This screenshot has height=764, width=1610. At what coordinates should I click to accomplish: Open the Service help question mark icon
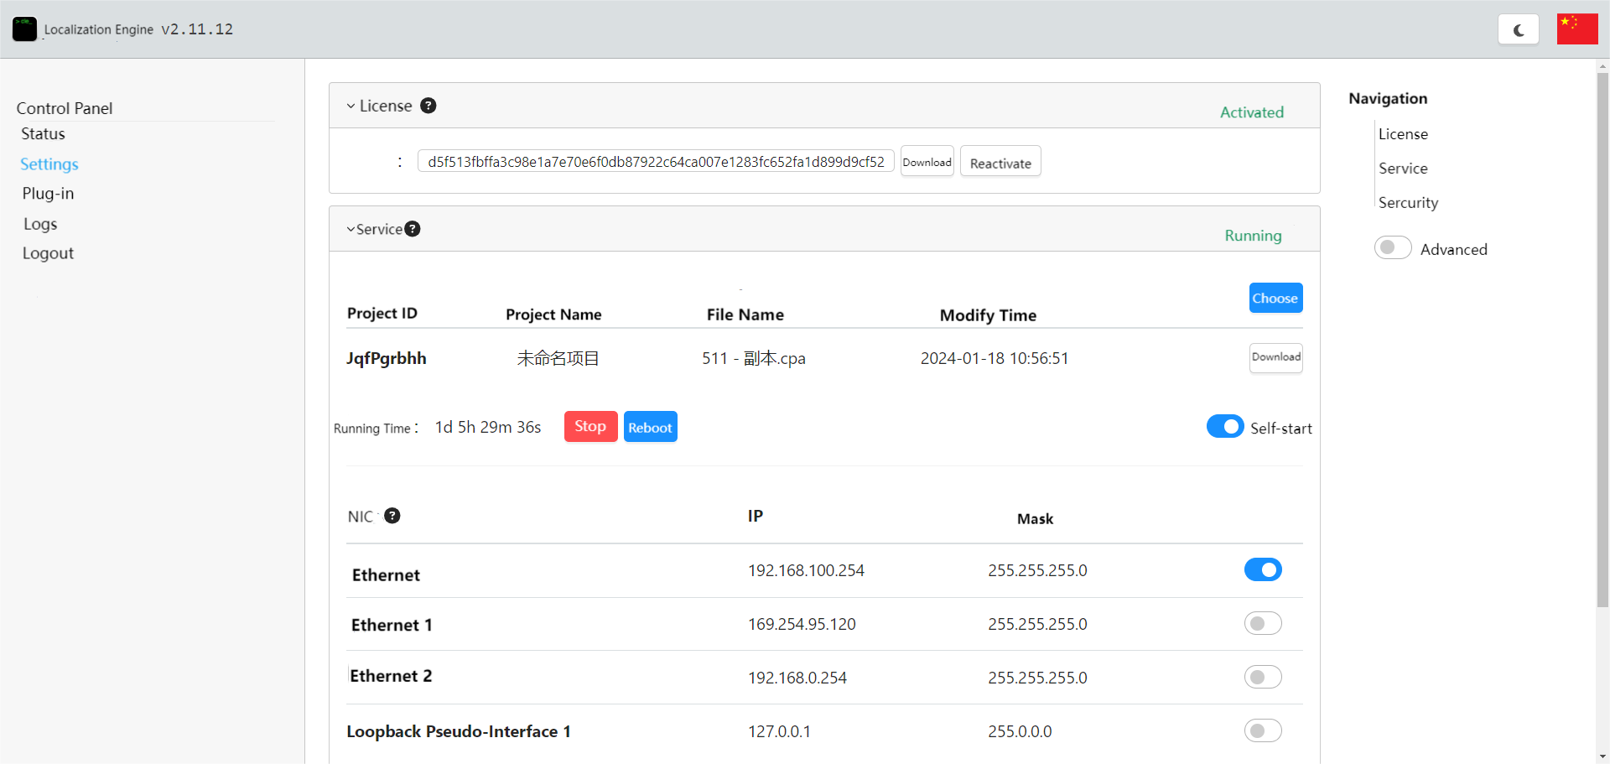pos(413,229)
